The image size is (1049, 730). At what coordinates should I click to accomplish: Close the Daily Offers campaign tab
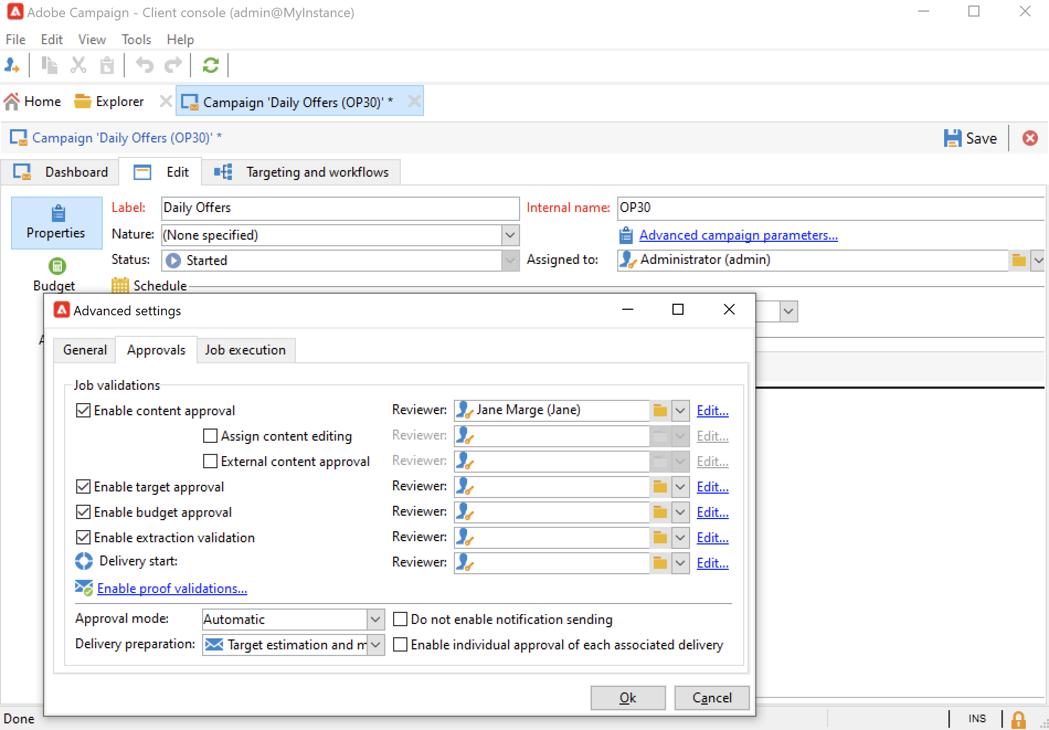414,102
